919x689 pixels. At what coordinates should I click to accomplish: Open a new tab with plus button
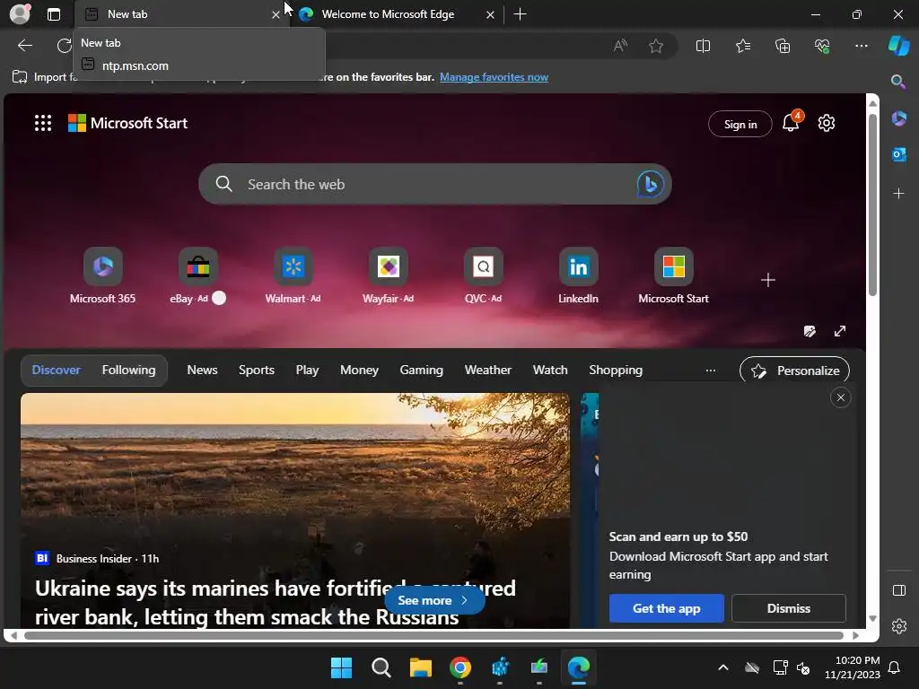[x=520, y=14]
